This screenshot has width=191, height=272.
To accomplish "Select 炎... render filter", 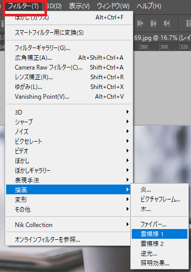I will (x=159, y=190).
